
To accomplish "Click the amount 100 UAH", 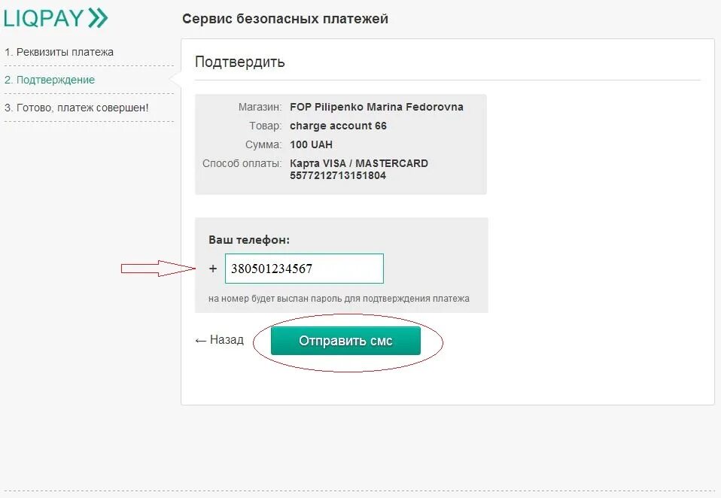I will [311, 144].
